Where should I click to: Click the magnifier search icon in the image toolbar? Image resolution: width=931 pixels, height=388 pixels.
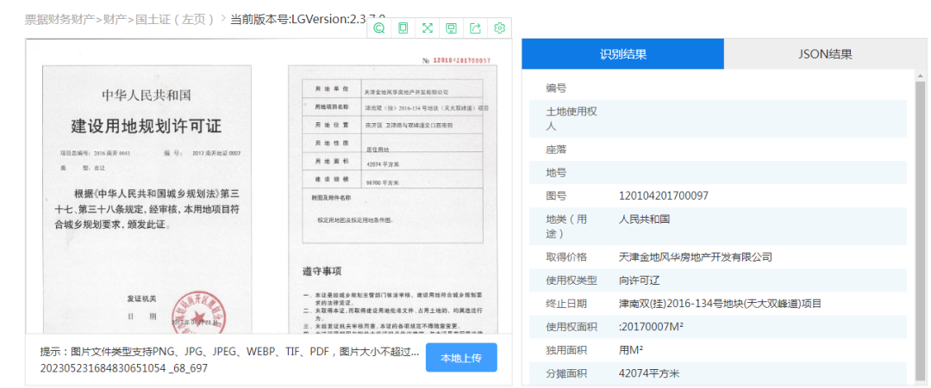(378, 28)
